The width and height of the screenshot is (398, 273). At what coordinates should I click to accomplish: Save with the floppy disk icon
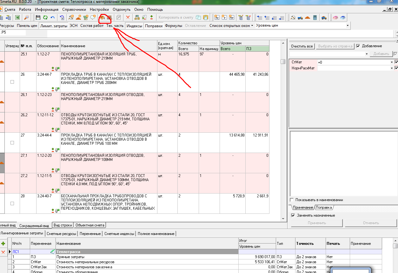pos(38,17)
